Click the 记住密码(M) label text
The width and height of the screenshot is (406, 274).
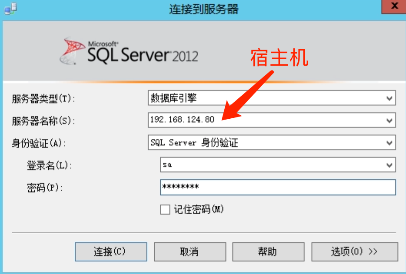(x=199, y=209)
